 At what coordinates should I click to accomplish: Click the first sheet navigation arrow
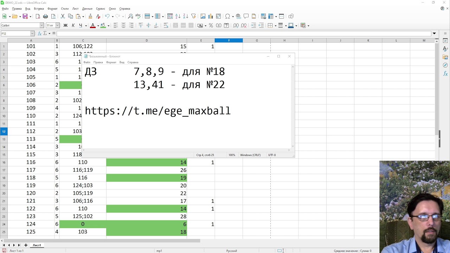[x=4, y=245]
